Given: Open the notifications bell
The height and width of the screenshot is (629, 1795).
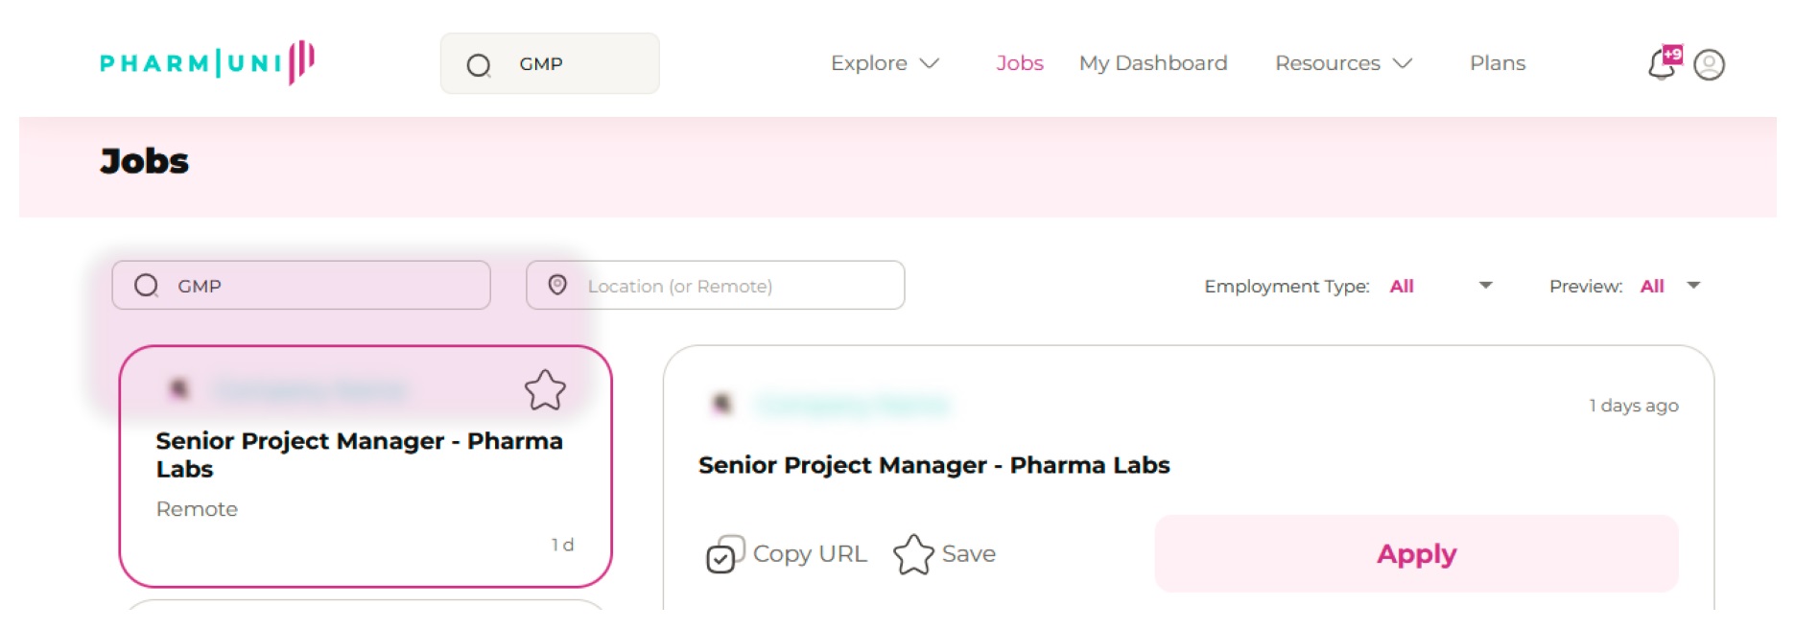Looking at the screenshot, I should point(1663,64).
